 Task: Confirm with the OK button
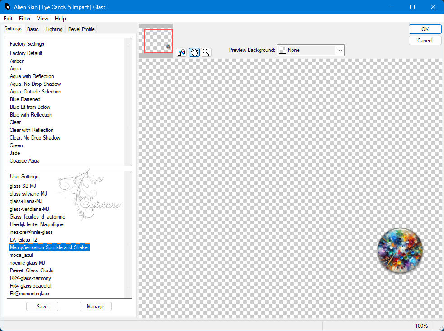[x=425, y=29]
